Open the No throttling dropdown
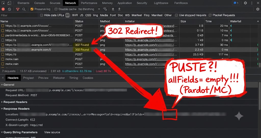The width and height of the screenshot is (261, 138). tap(89, 9)
